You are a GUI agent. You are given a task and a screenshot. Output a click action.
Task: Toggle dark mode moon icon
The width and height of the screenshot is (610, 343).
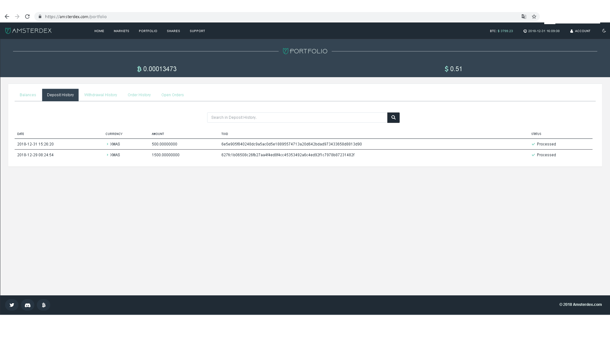[604, 31]
